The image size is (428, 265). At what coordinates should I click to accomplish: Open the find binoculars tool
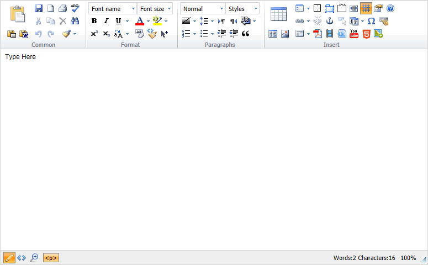(x=75, y=21)
